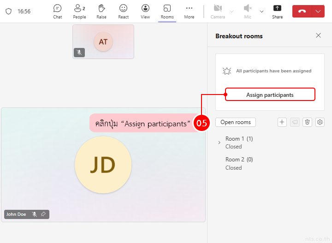Open breakout rooms settings gear
This screenshot has height=243, width=332.
pyautogui.click(x=320, y=122)
